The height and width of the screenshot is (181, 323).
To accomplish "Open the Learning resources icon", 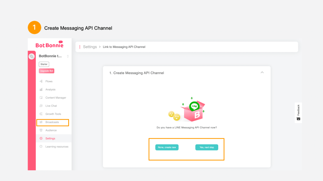I will pos(41,147).
